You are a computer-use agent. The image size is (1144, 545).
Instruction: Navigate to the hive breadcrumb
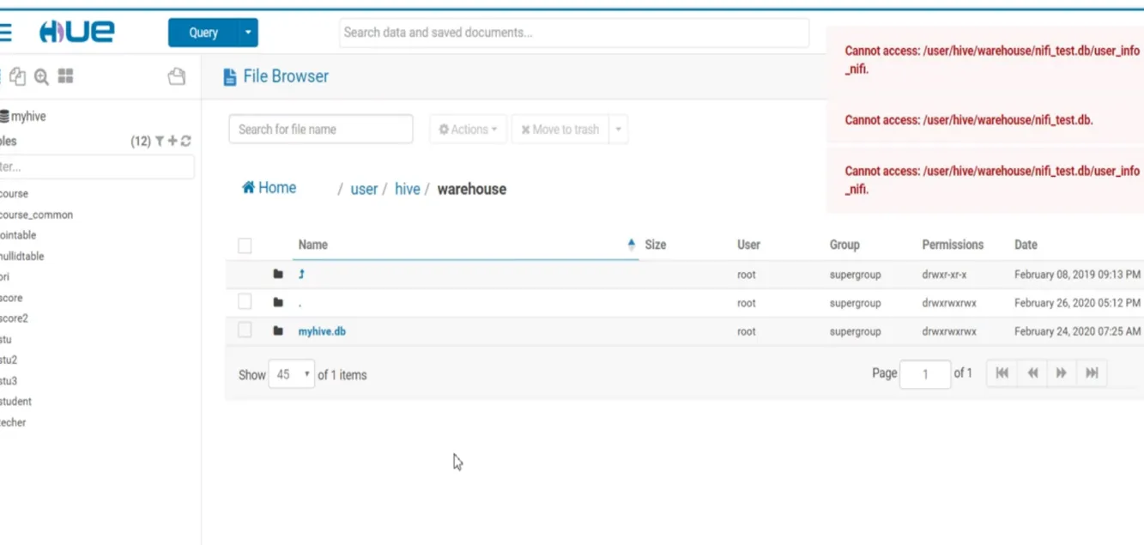(408, 189)
